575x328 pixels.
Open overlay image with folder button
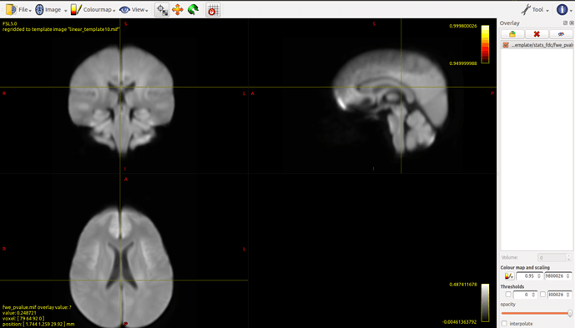pos(512,34)
